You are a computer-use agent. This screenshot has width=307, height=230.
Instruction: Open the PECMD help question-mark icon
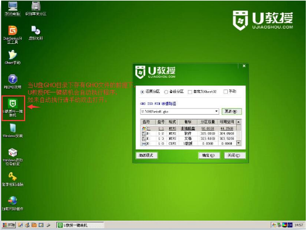(x=13, y=79)
